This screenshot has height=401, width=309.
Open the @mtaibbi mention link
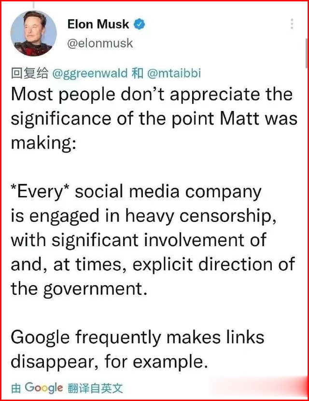pyautogui.click(x=173, y=73)
